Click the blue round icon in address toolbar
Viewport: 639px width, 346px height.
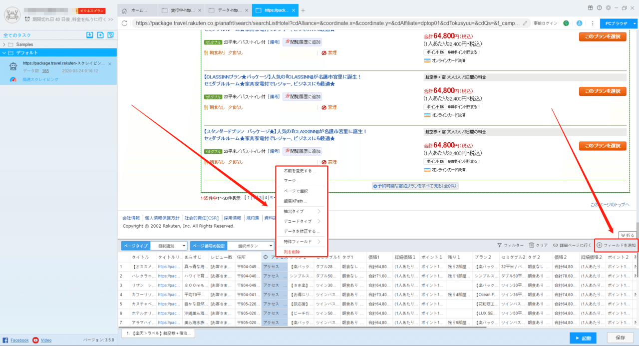[579, 23]
